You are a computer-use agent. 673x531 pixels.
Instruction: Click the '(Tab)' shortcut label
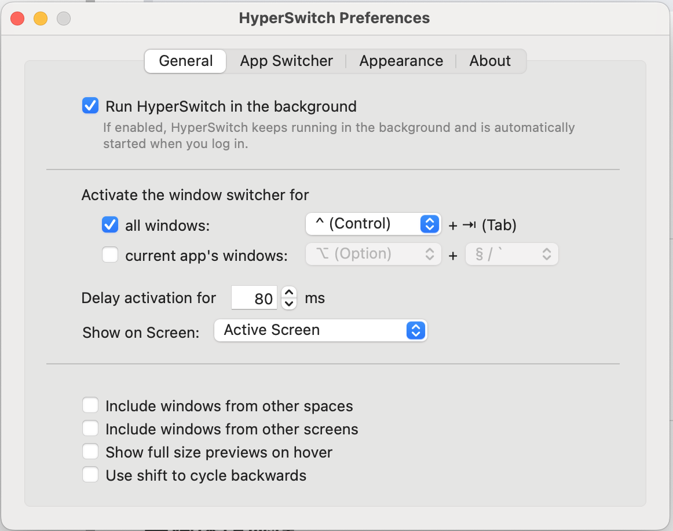(499, 225)
